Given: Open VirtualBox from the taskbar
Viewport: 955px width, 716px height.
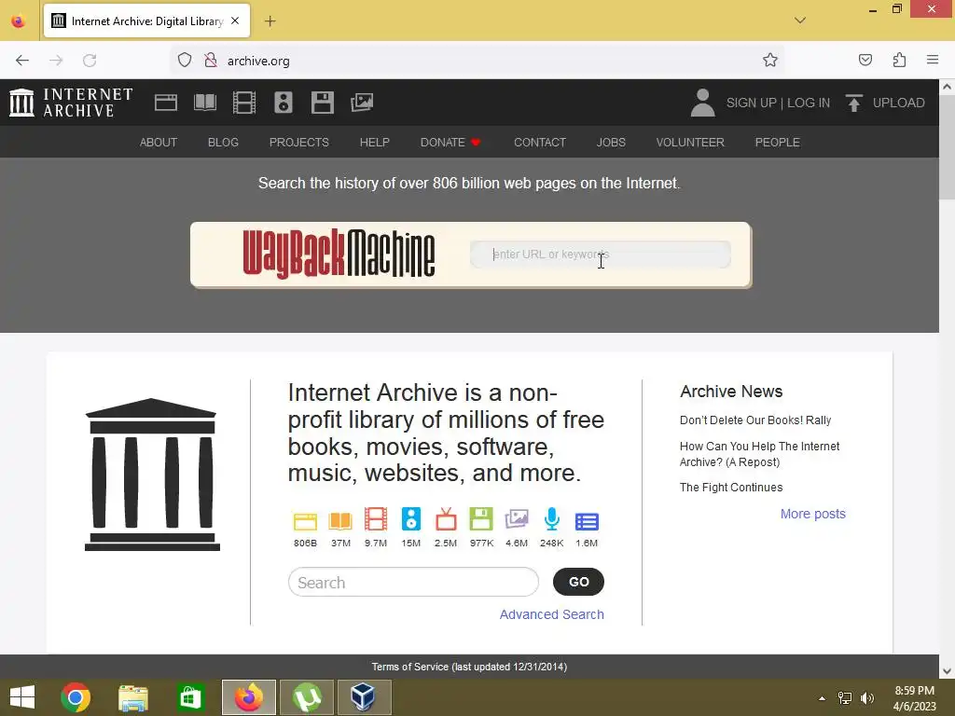Looking at the screenshot, I should (x=364, y=697).
